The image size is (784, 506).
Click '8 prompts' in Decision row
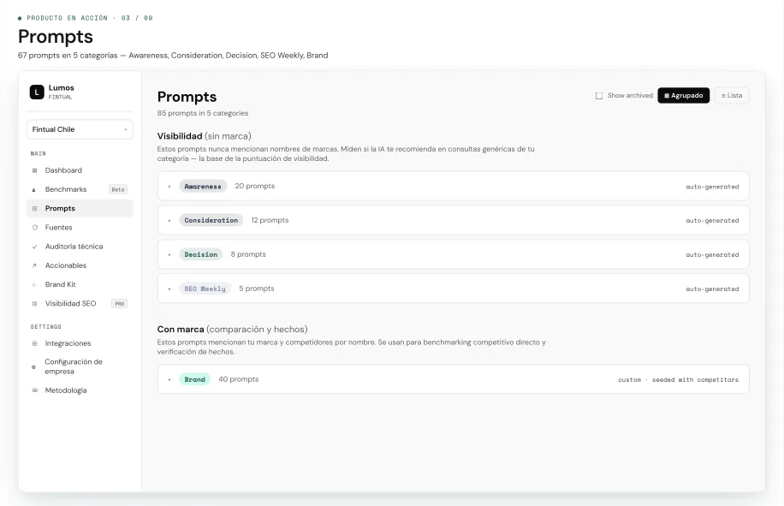click(x=248, y=254)
